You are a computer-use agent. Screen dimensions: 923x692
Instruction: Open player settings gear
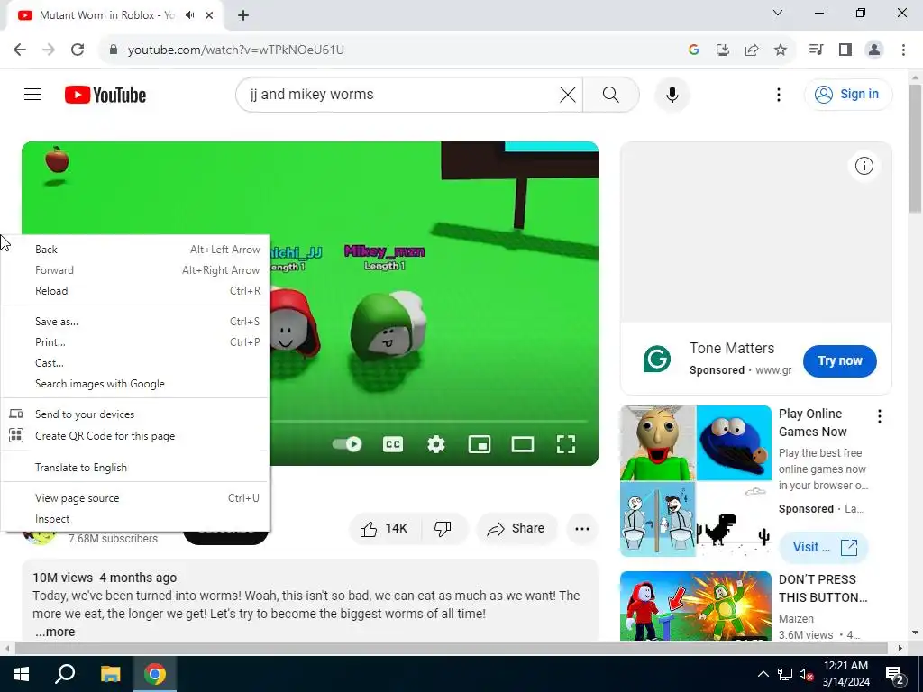click(435, 444)
